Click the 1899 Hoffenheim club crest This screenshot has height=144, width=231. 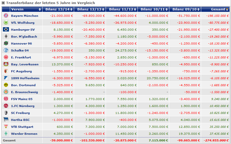tap(6, 78)
